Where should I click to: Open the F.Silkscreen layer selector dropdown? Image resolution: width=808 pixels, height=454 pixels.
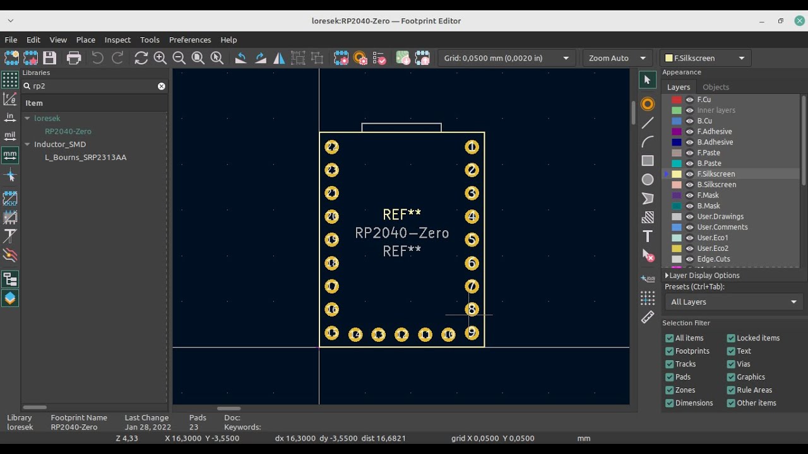coord(706,58)
